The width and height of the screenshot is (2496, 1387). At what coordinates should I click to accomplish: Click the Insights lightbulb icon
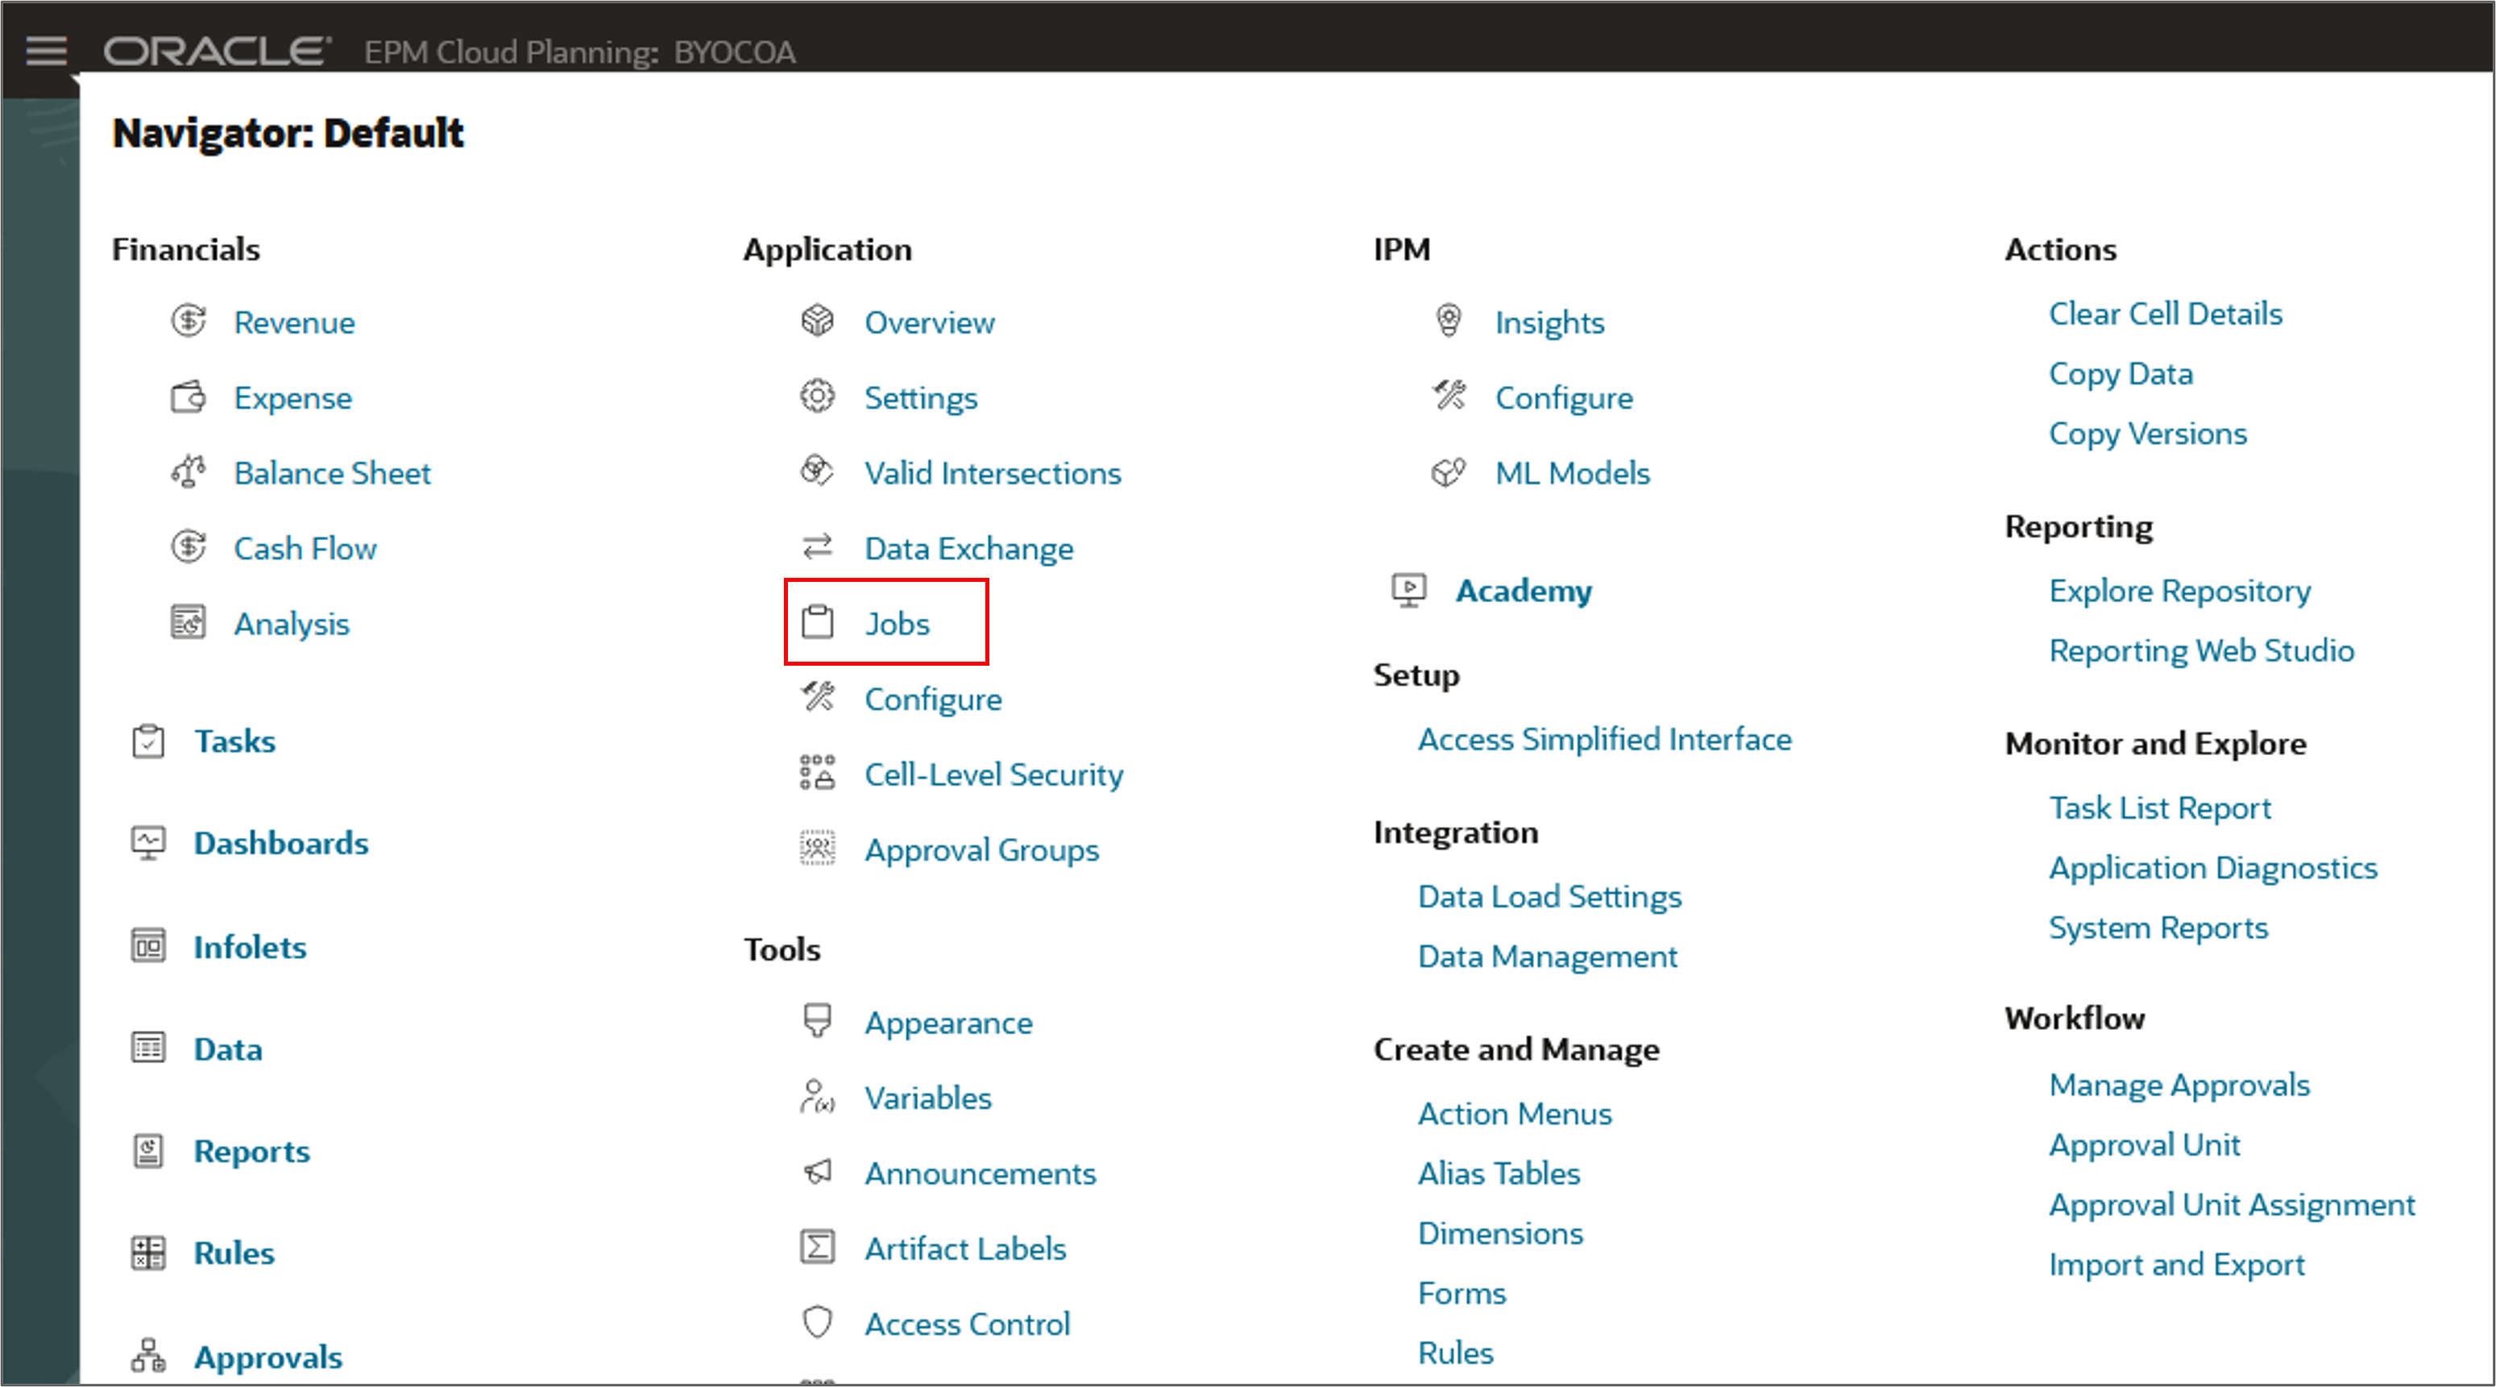tap(1449, 321)
